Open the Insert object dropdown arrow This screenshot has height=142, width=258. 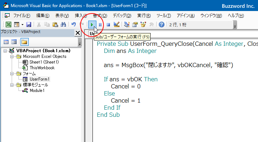[x=22, y=25]
